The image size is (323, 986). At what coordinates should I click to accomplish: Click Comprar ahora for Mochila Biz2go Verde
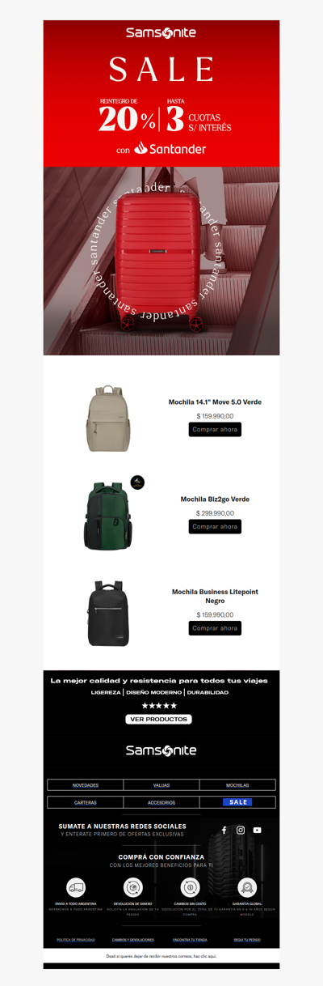point(215,527)
